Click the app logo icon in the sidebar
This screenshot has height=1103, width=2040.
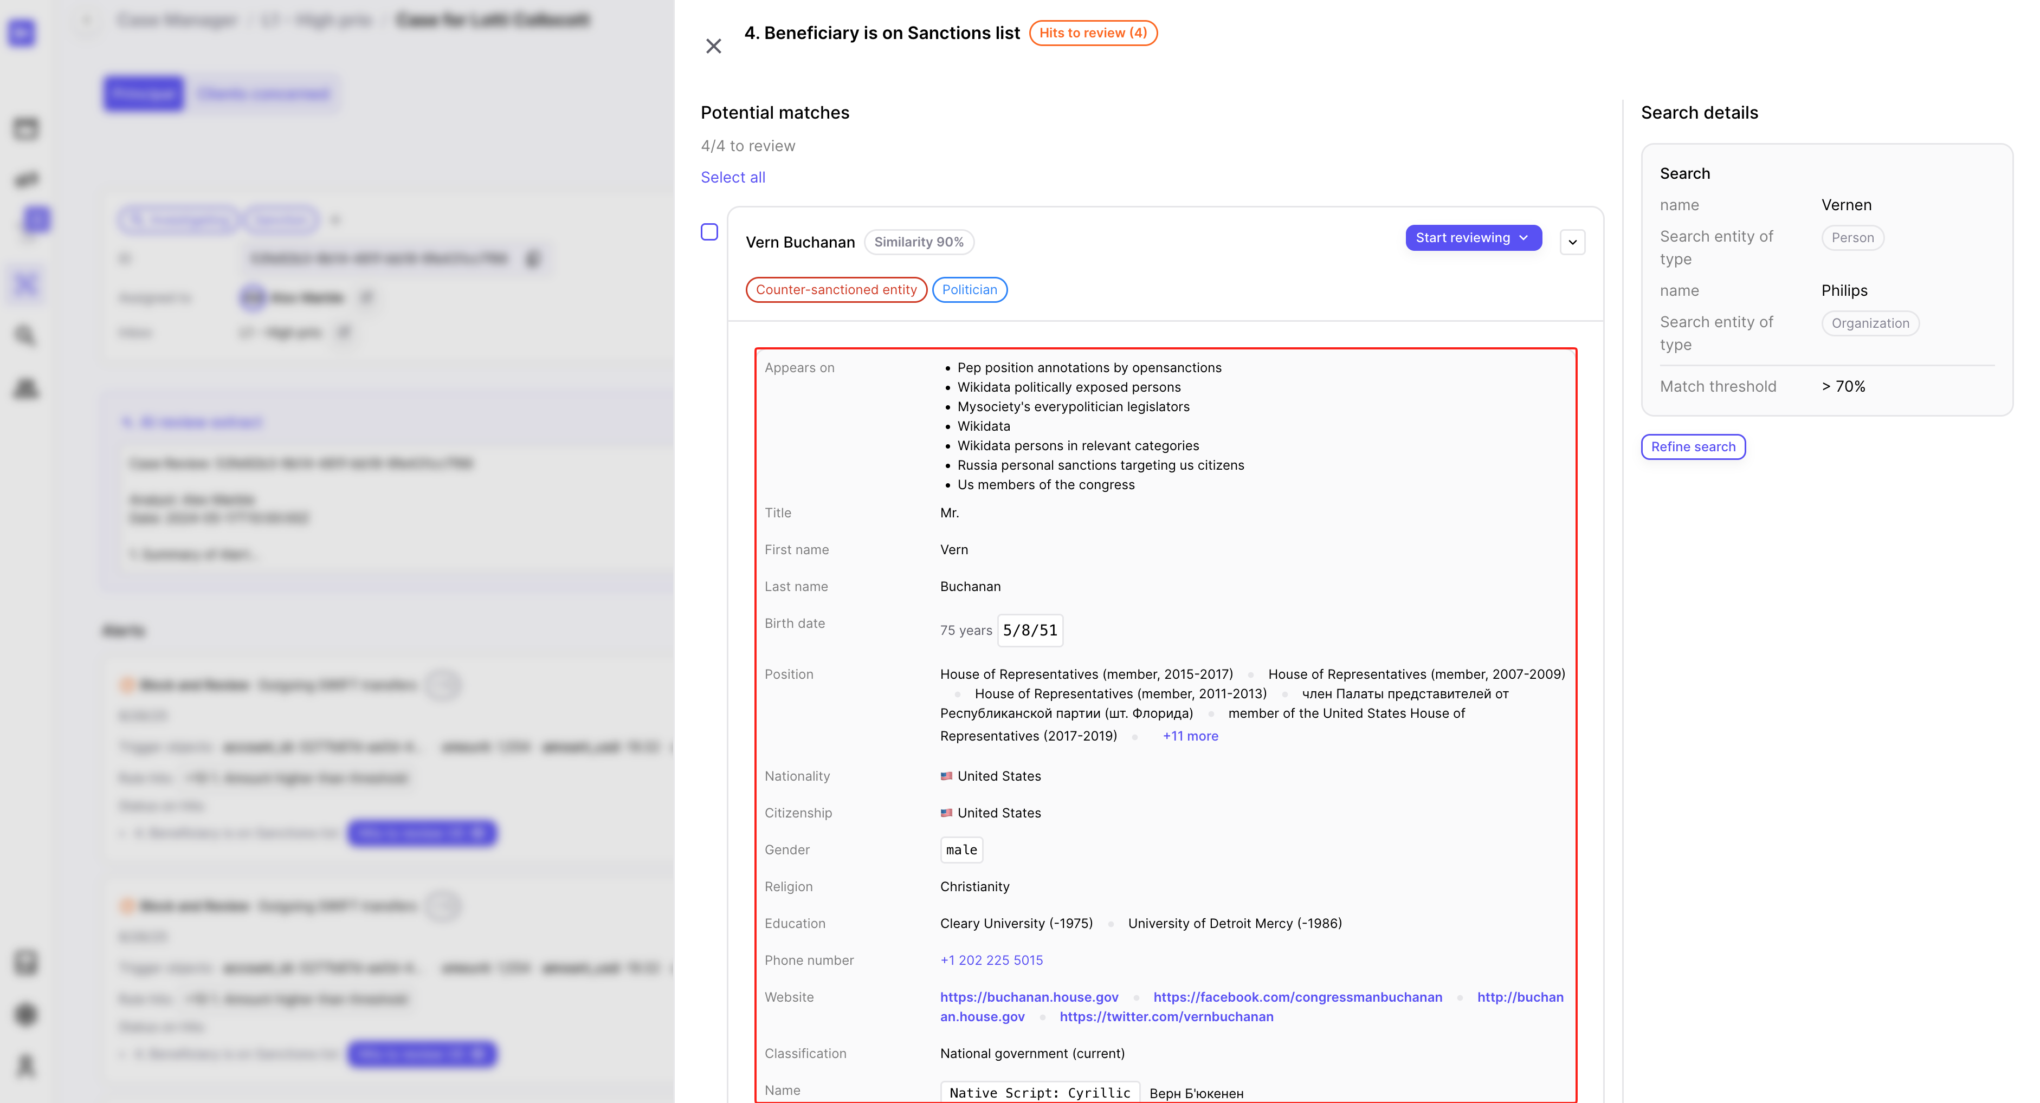(22, 33)
